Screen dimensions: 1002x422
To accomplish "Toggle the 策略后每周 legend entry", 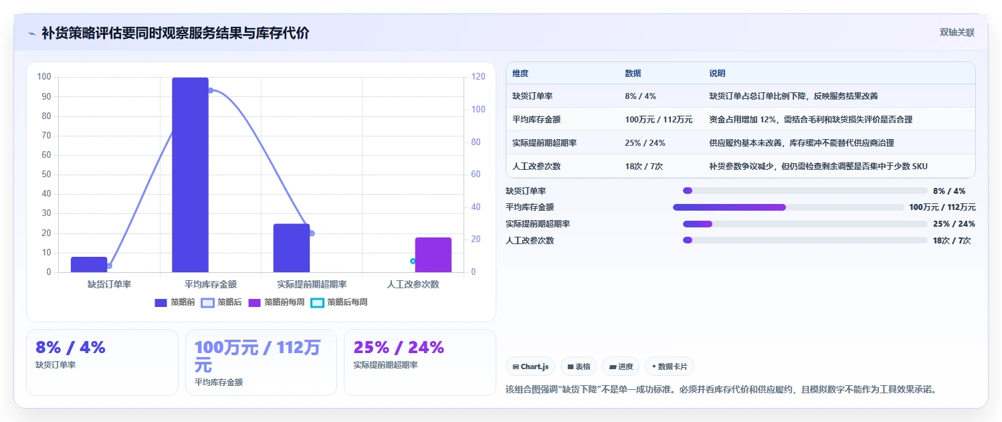I will coord(339,302).
